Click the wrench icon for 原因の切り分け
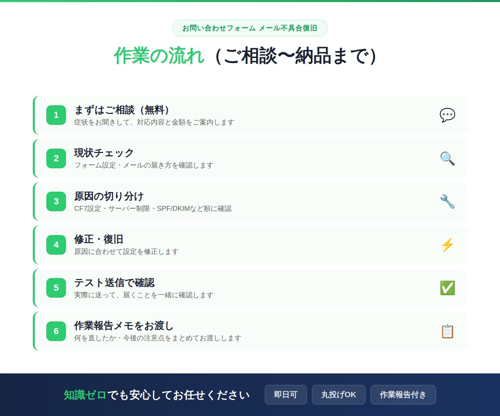 pyautogui.click(x=447, y=201)
